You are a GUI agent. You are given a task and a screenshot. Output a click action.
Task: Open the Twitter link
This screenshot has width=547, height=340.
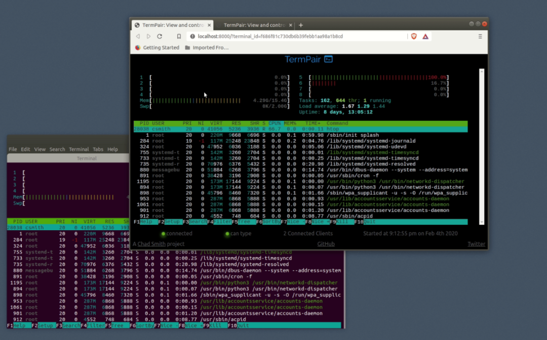476,244
